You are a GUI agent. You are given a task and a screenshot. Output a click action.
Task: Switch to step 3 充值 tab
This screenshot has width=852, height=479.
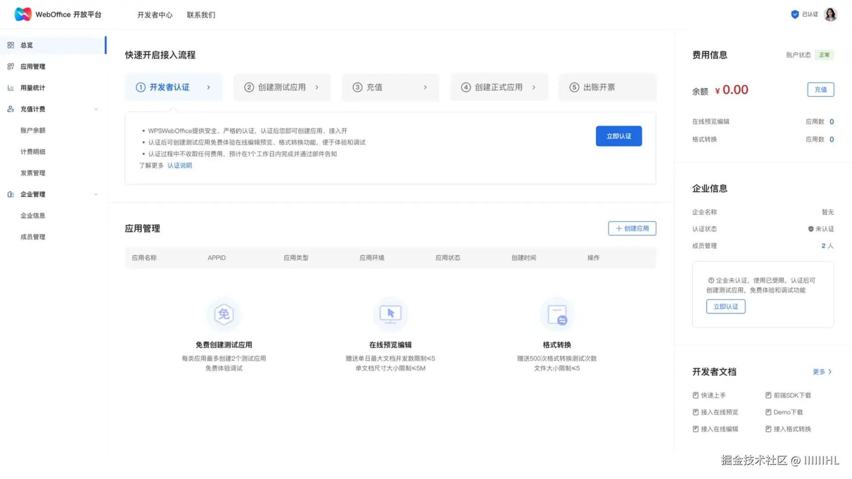point(390,87)
